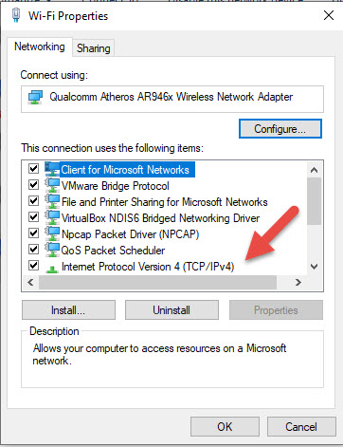
Task: Click the vertical scrollbar thumb in the items list
Action: coord(314,201)
